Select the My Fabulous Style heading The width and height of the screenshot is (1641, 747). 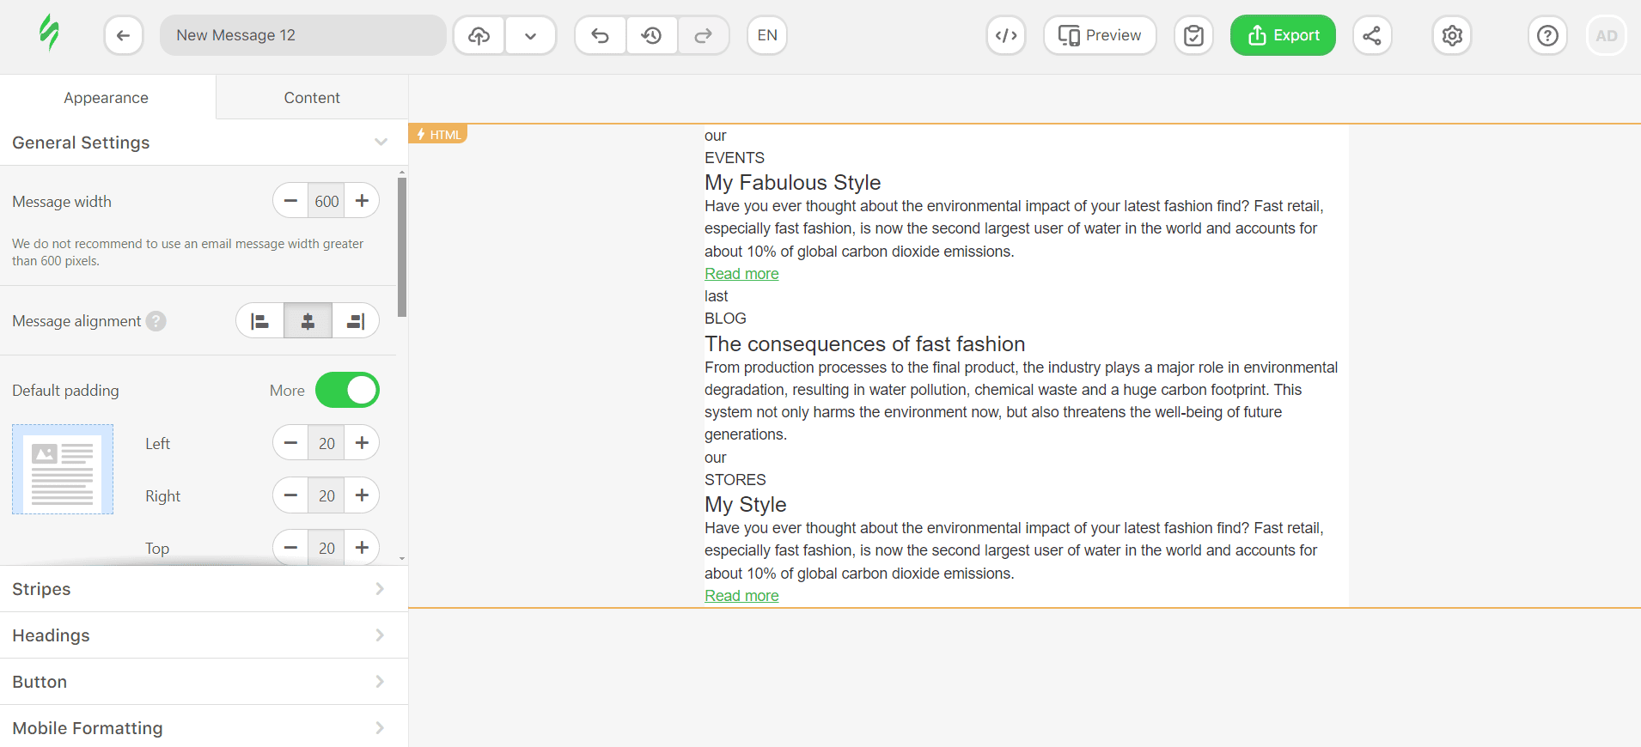click(x=792, y=182)
